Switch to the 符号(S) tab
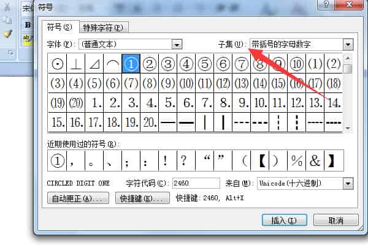The height and width of the screenshot is (245, 368). pyautogui.click(x=59, y=27)
